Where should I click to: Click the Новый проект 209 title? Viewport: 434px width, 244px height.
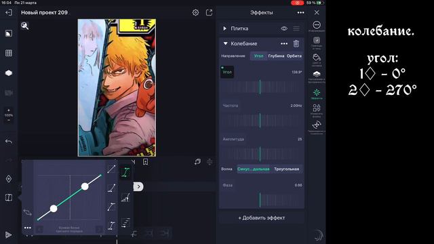(x=44, y=12)
